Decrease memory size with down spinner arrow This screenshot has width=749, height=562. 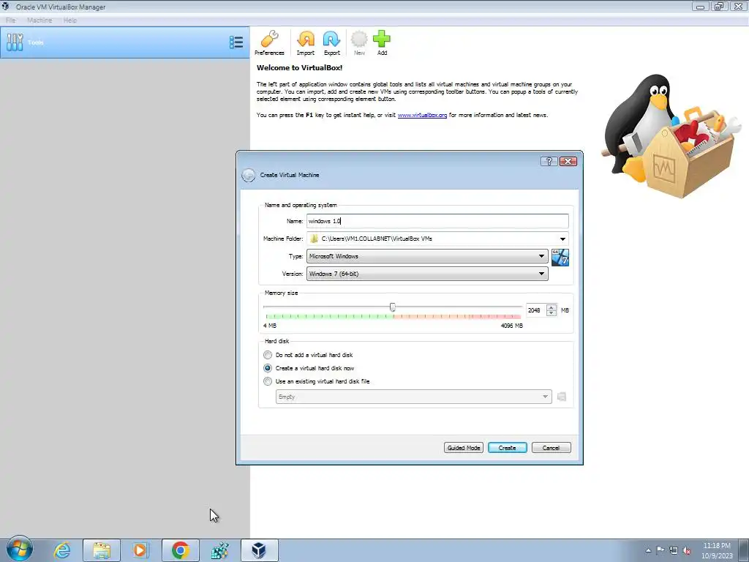pos(552,313)
